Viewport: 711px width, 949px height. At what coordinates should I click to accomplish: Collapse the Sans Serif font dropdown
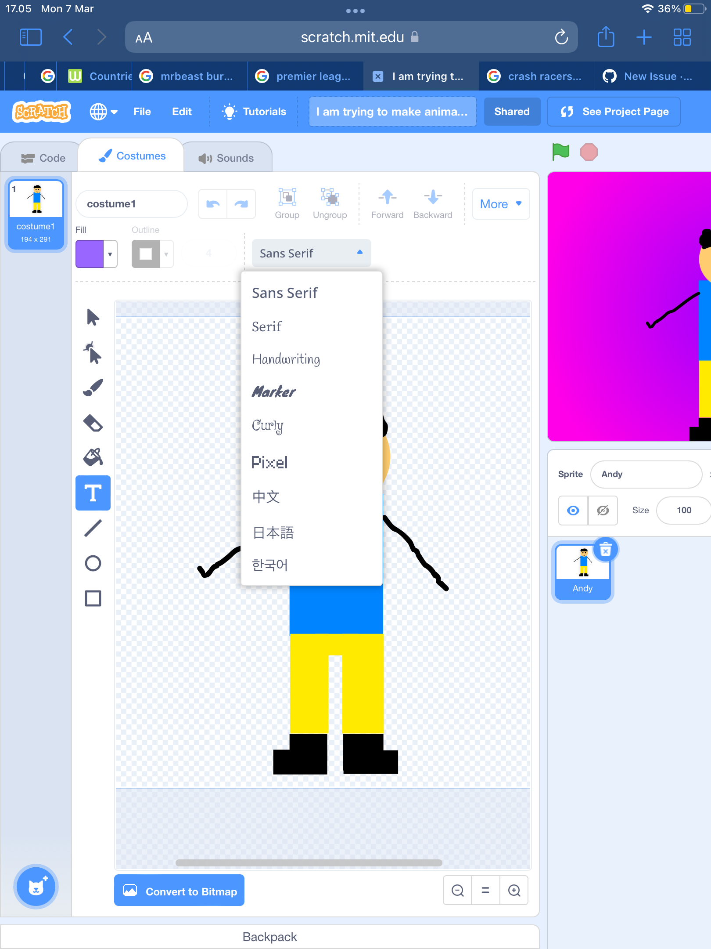(312, 253)
